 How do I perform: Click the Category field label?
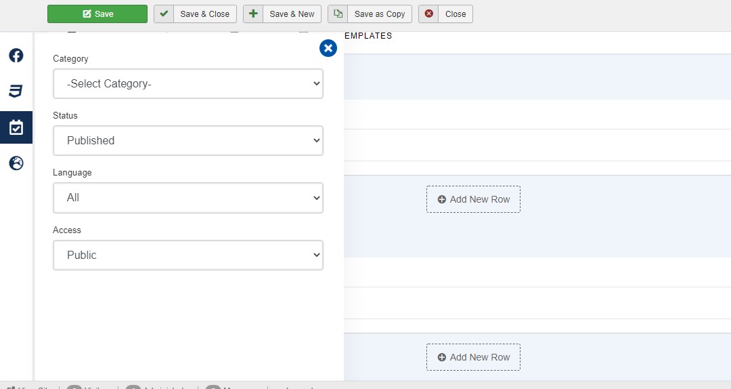point(70,59)
